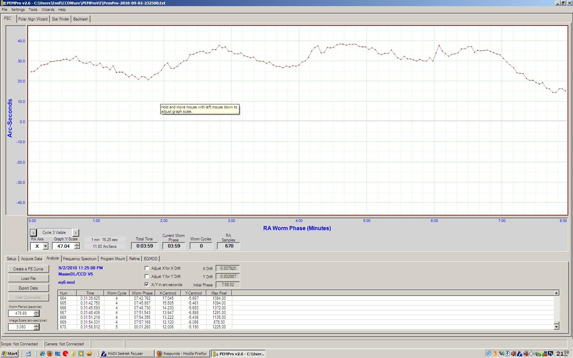Open the Setup sub-tab
Screen dimensions: 573x358
tap(11, 259)
